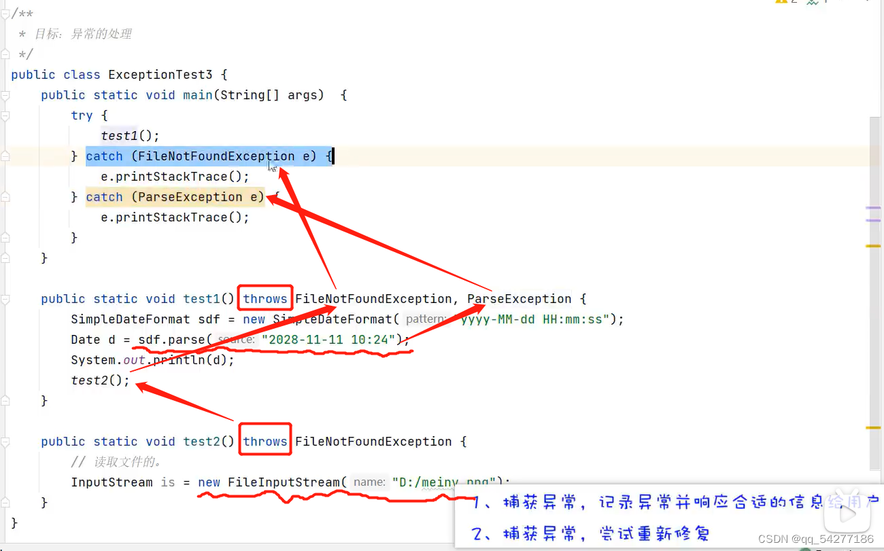Screen dimensions: 884x551
Task: Click e.printStackTrace() under the ParseException catch
Action: [175, 217]
